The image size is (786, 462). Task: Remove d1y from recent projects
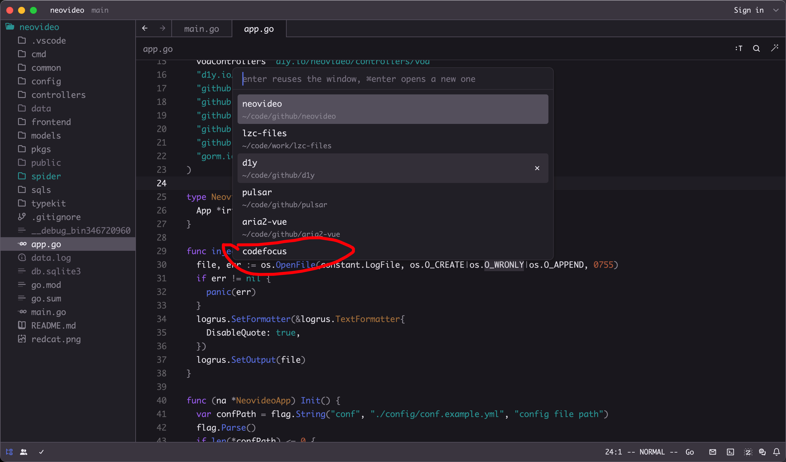click(537, 168)
